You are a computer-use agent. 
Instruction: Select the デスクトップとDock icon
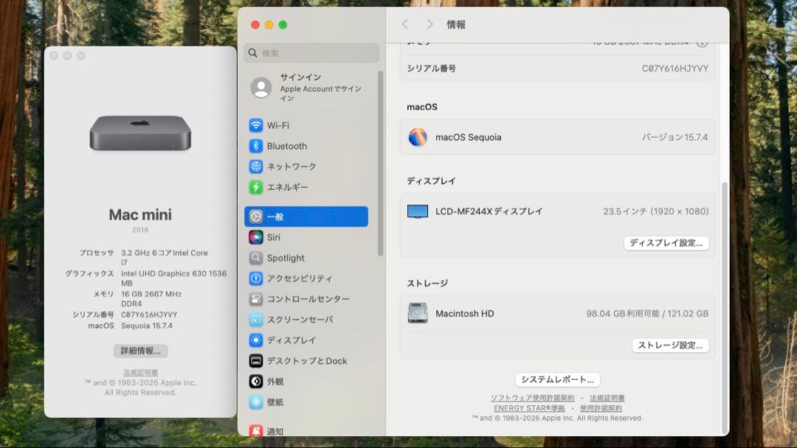click(255, 361)
